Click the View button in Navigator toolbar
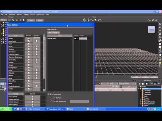162x121 pixels. click(x=31, y=20)
